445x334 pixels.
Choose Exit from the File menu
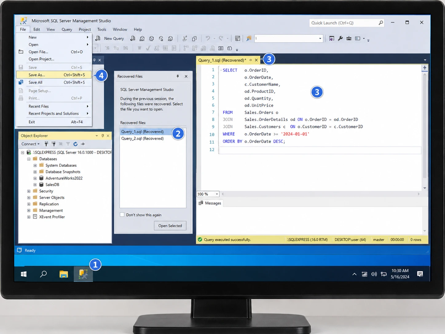pos(54,122)
